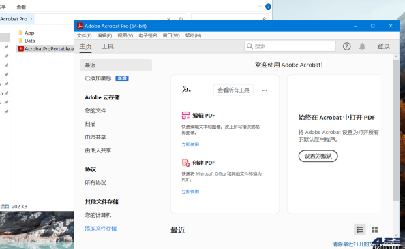Screen dimensions: 405x249
Task: Open the three-dots menu in tools card
Action: [x=265, y=90]
